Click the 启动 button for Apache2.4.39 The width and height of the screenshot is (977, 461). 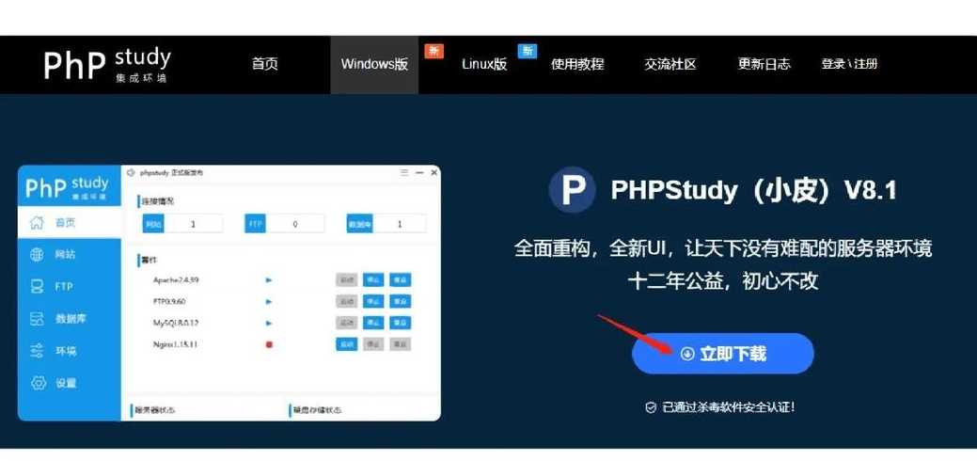[346, 280]
